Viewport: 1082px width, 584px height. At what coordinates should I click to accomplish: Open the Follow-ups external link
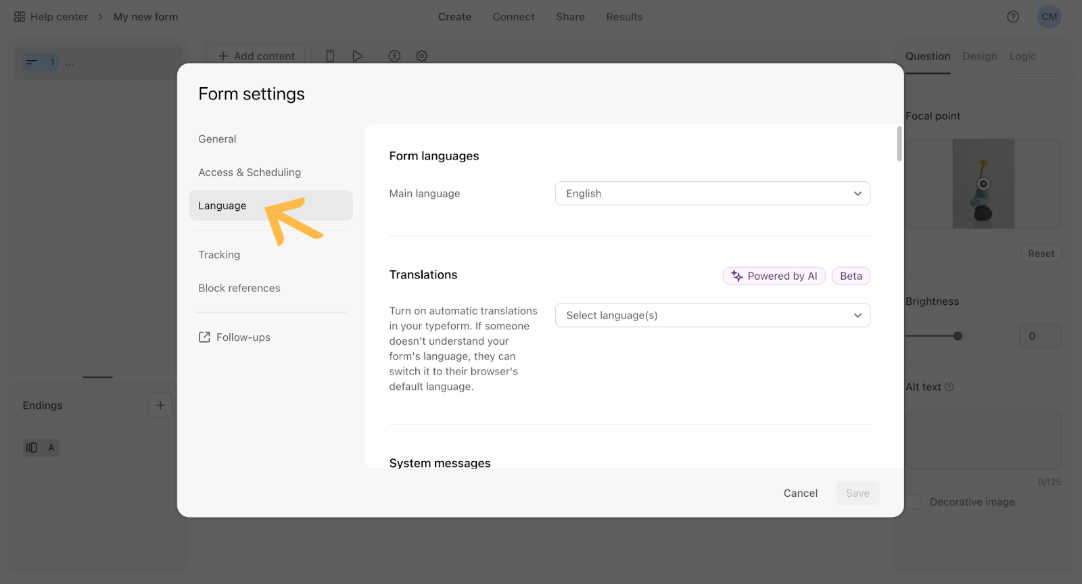(x=234, y=337)
